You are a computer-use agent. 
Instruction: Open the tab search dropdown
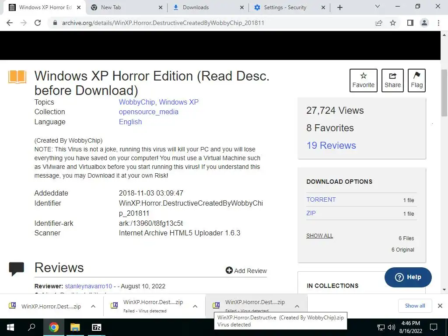[x=378, y=6]
